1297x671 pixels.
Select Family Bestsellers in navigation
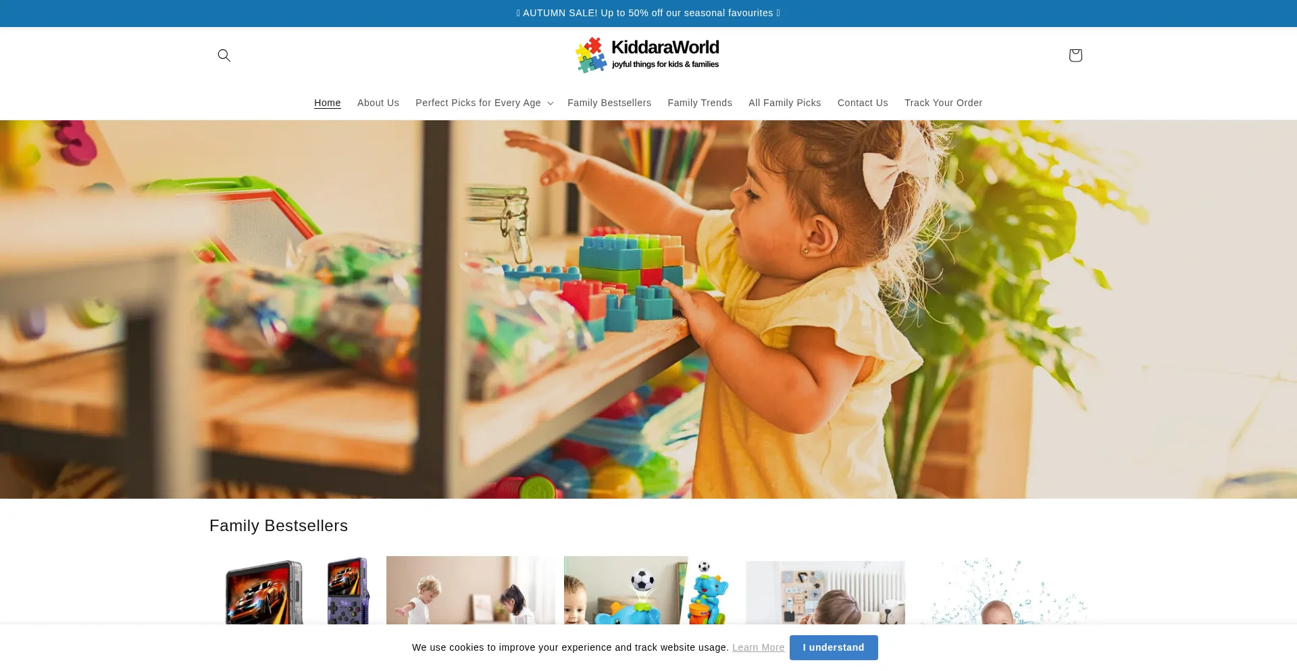[x=609, y=103]
